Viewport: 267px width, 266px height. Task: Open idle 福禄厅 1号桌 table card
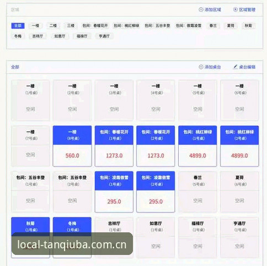[x=197, y=238]
